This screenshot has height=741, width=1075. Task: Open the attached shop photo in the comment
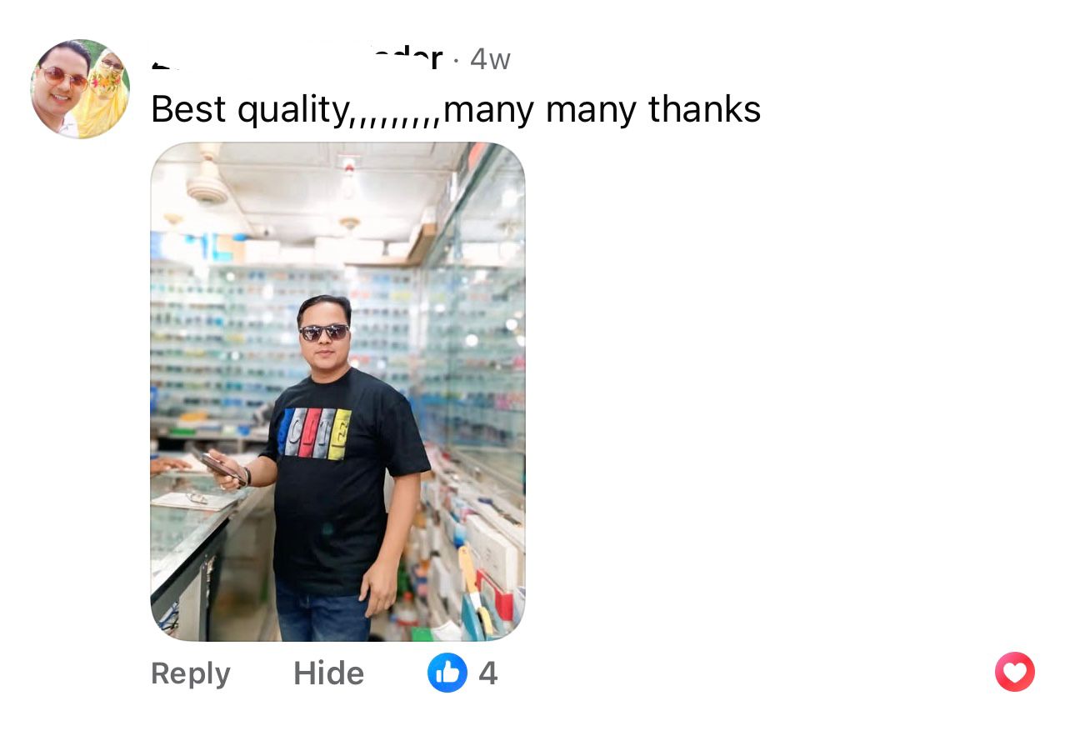click(x=337, y=392)
